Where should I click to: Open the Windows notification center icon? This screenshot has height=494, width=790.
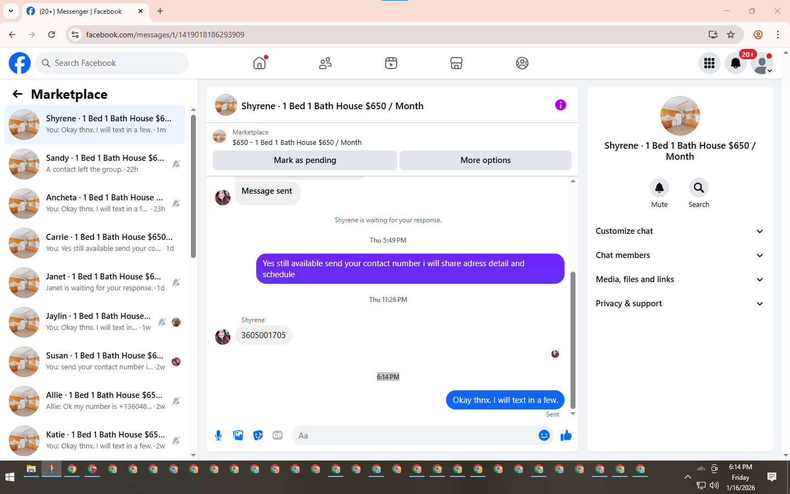coord(772,477)
